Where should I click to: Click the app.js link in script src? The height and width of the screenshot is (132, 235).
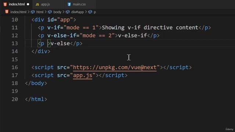tap(83, 76)
